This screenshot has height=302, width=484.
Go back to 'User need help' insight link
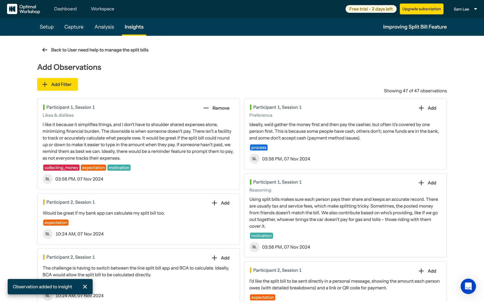pyautogui.click(x=100, y=50)
